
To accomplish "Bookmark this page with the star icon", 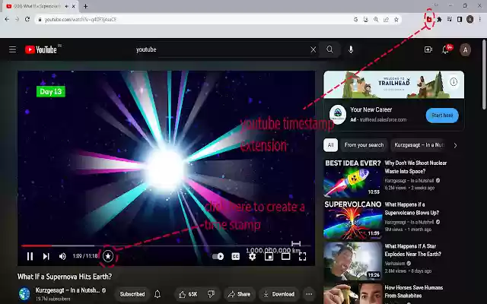I will [x=396, y=20].
